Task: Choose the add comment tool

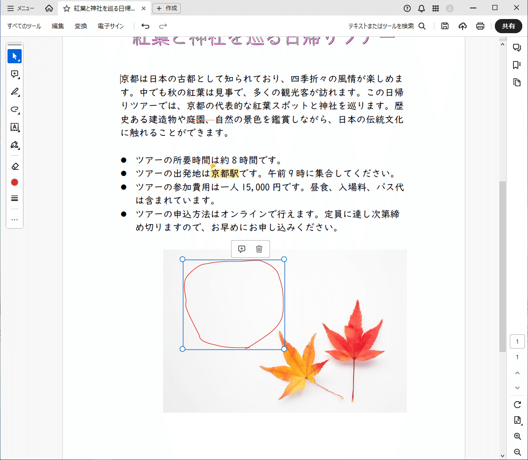Action: point(15,74)
